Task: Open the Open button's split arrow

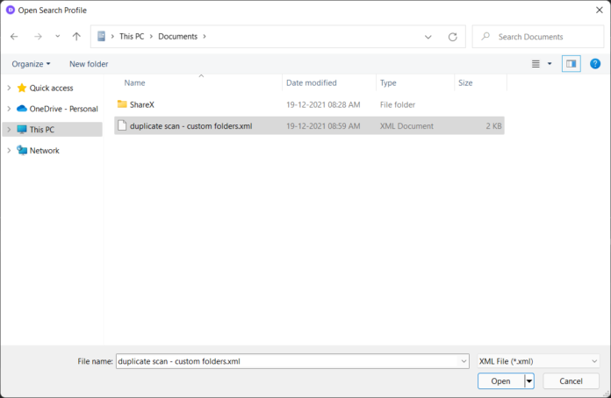Action: [529, 381]
